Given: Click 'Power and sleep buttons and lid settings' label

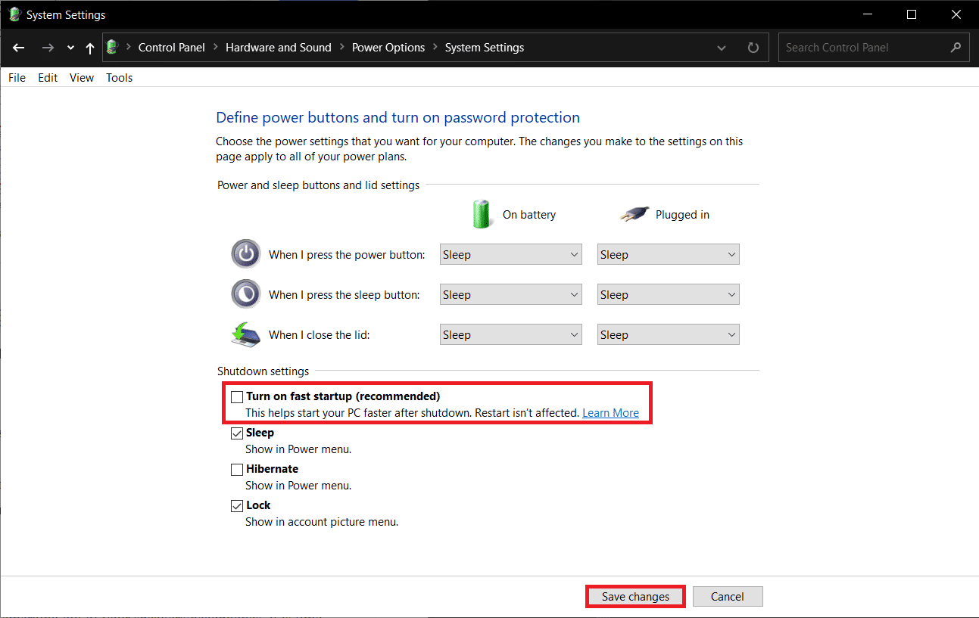Looking at the screenshot, I should point(319,185).
